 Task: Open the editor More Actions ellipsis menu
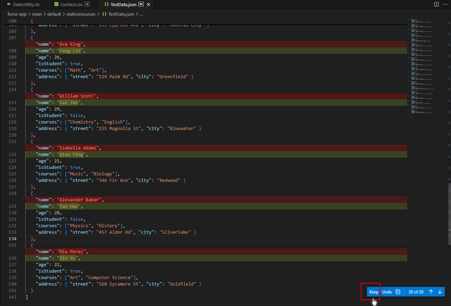pyautogui.click(x=445, y=4)
